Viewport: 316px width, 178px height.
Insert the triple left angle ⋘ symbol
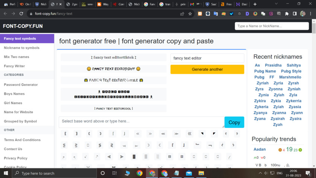pos(190,134)
